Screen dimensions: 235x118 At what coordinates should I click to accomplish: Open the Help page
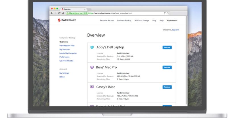tap(161, 21)
